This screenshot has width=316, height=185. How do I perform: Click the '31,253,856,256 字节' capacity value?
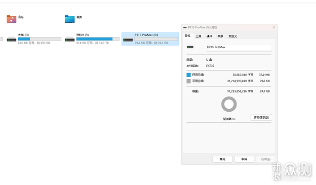240,92
